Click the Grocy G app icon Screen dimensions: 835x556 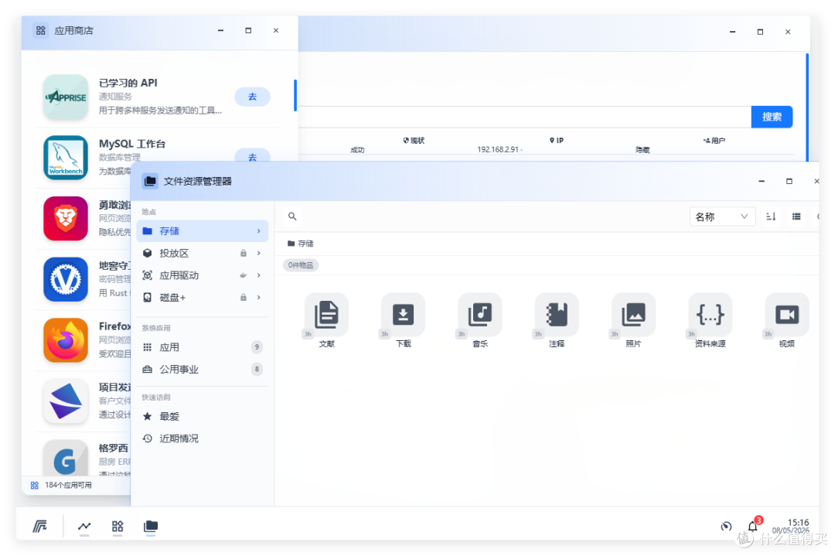coord(66,458)
